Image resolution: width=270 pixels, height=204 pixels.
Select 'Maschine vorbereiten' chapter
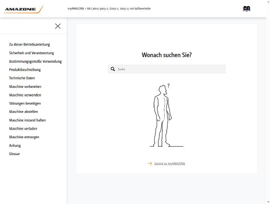point(25,86)
